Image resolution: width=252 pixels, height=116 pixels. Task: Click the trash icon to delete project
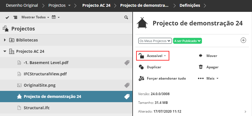click(x=201, y=67)
